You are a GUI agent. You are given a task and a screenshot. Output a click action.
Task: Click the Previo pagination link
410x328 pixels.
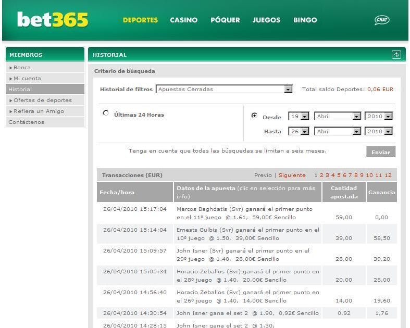coord(263,175)
